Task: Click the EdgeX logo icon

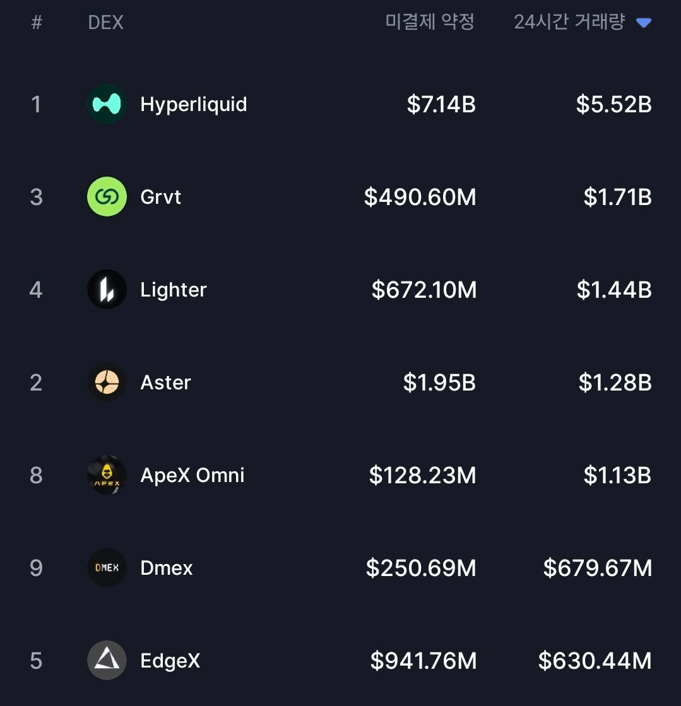Action: (x=107, y=661)
